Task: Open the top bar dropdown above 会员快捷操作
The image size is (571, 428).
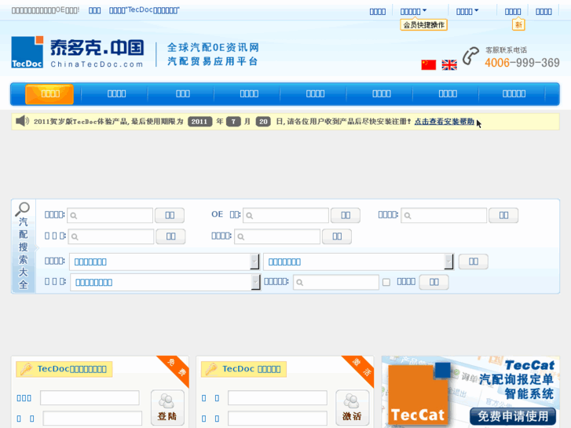Action: pos(413,11)
